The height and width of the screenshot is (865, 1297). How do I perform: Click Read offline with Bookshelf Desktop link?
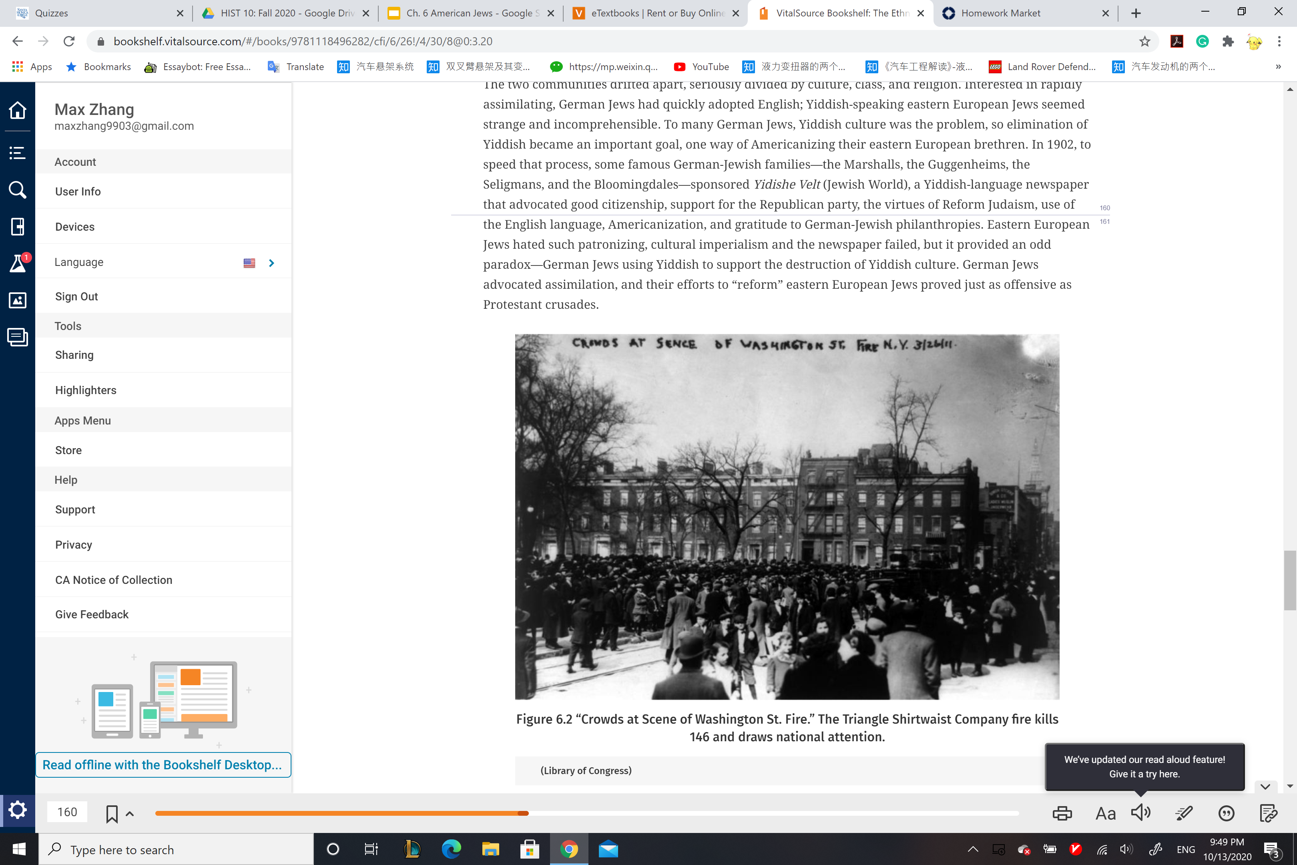point(163,765)
